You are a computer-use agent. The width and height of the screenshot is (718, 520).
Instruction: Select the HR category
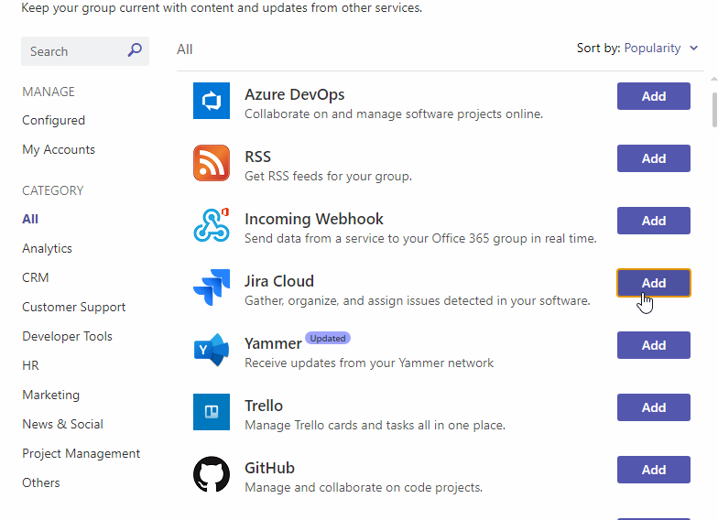(x=31, y=366)
